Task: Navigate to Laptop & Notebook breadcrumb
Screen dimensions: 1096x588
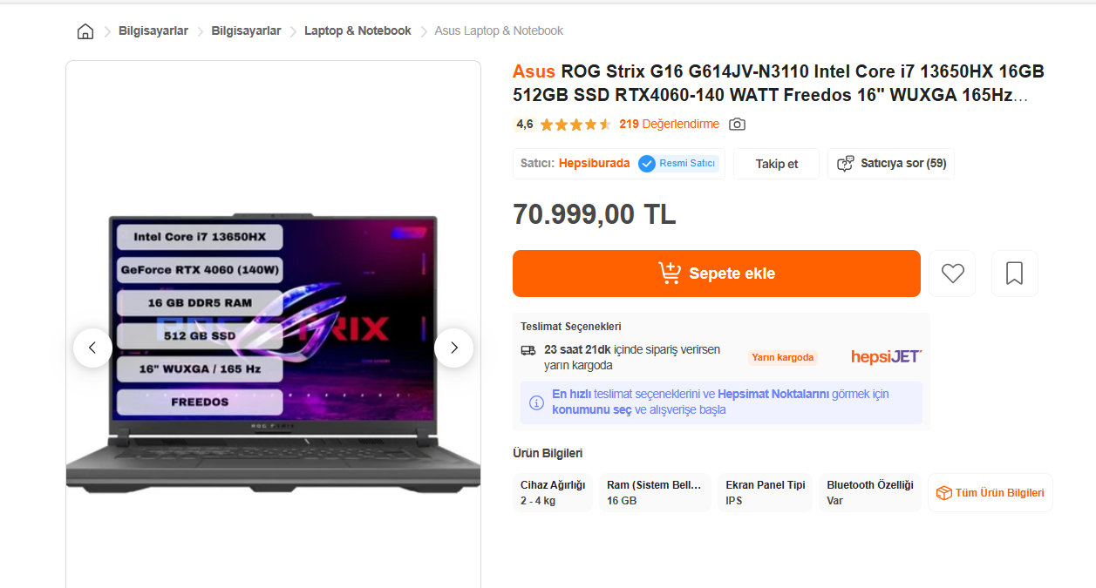Action: [357, 31]
